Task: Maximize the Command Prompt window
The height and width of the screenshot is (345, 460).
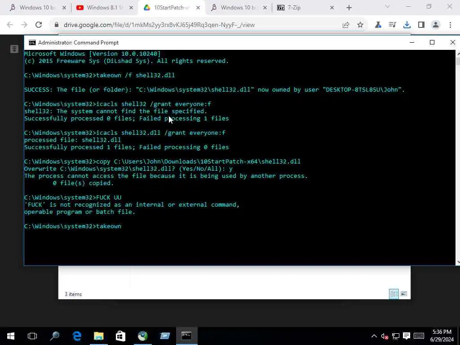Action: tap(432, 43)
